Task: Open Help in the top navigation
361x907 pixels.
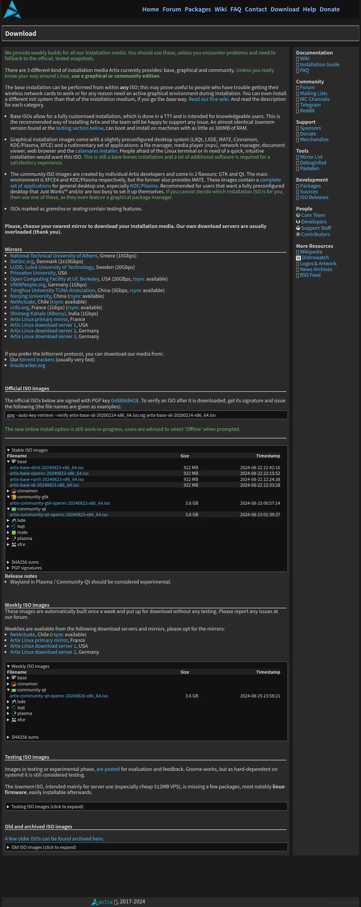Action: pyautogui.click(x=309, y=10)
